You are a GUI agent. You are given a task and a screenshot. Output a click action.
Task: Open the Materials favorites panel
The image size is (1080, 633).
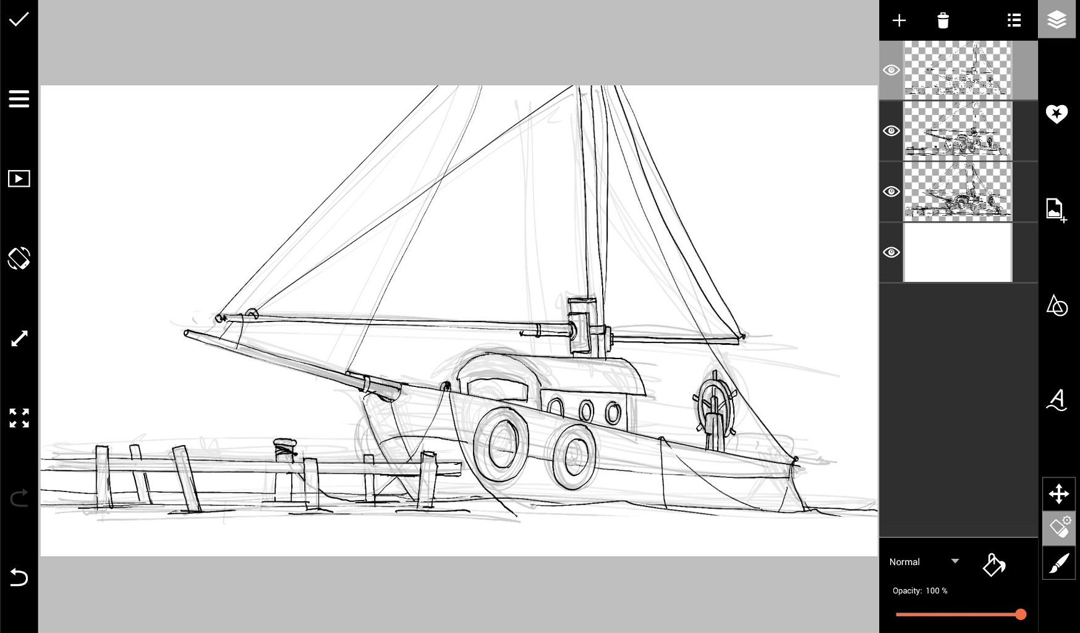[x=1057, y=114]
